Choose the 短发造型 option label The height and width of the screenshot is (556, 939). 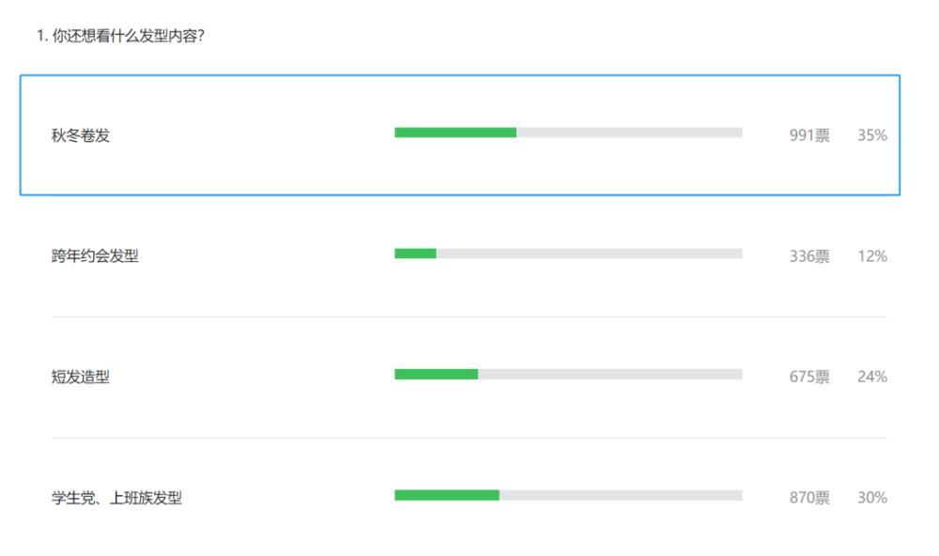81,378
